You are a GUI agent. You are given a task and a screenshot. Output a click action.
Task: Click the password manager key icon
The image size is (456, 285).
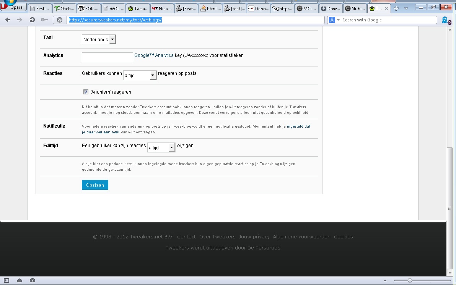click(44, 20)
